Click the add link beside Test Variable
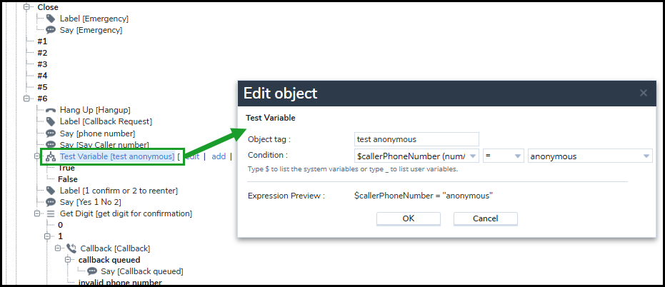The height and width of the screenshot is (287, 665). 219,156
